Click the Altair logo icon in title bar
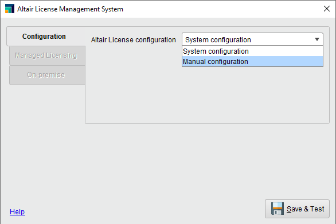The height and width of the screenshot is (224, 336). [10, 9]
